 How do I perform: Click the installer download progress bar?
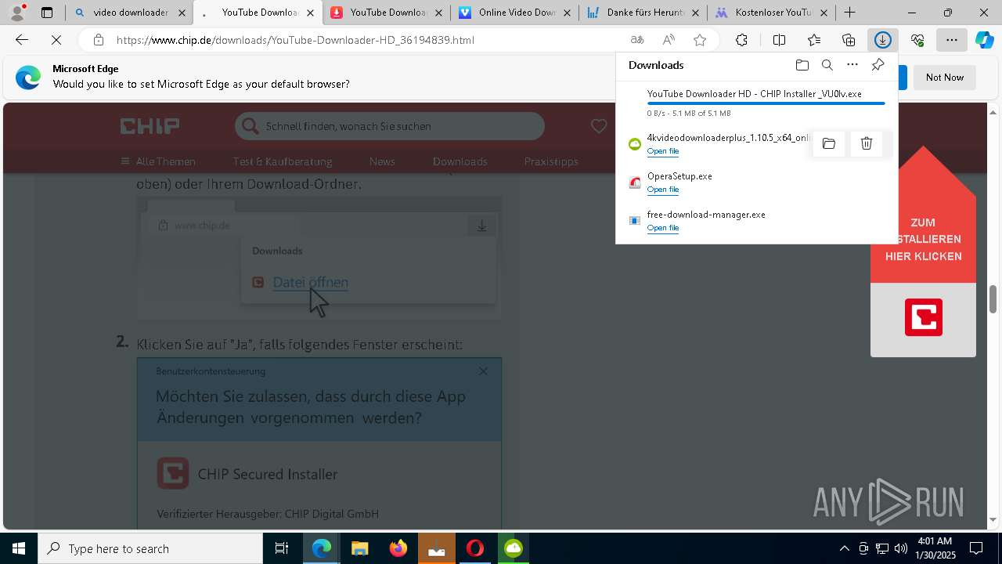pyautogui.click(x=766, y=103)
